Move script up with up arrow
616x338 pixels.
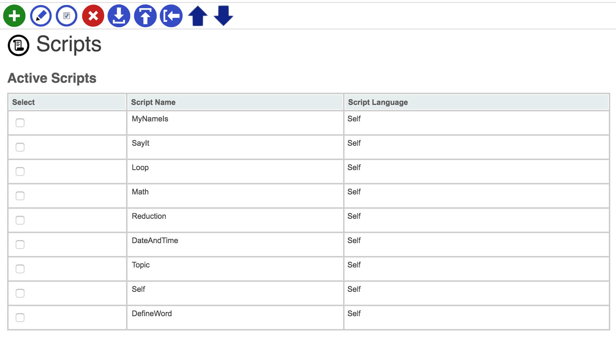click(x=198, y=16)
